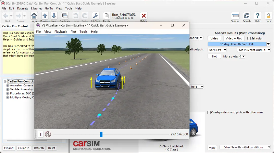Click the blue playback timeline slider handle
The width and height of the screenshot is (274, 153).
[x=101, y=134]
